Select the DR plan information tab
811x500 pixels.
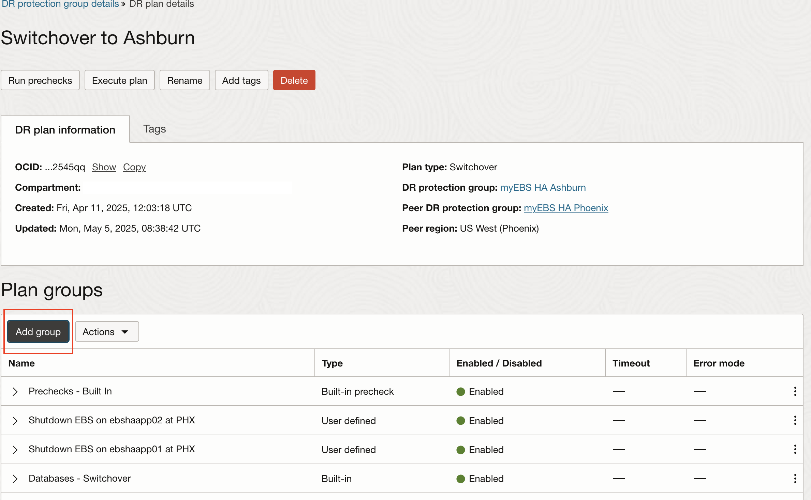point(65,130)
